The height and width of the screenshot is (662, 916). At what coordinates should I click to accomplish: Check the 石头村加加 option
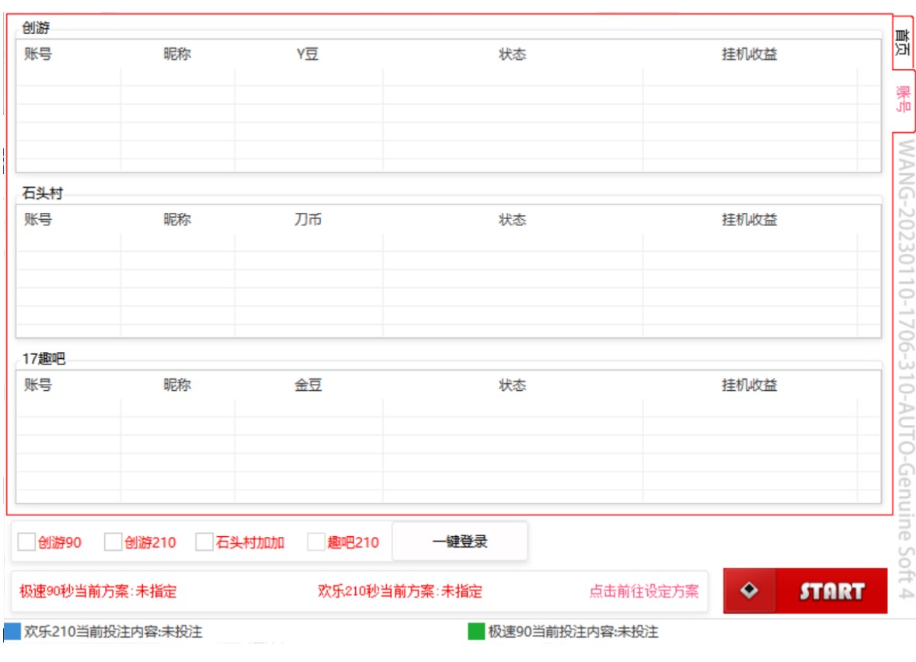point(204,542)
